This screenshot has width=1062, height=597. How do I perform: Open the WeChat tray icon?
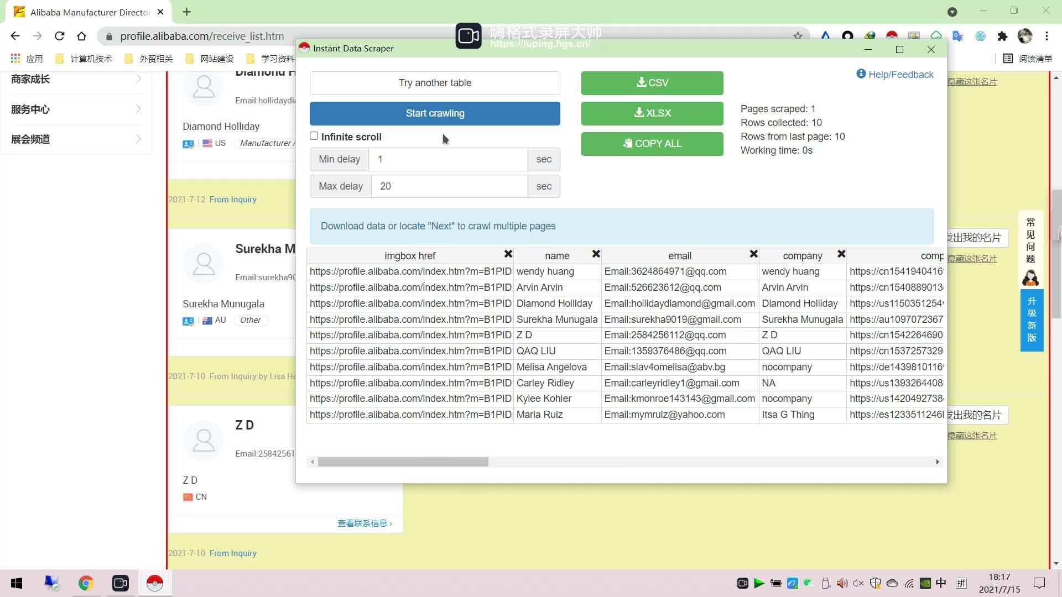click(x=809, y=583)
